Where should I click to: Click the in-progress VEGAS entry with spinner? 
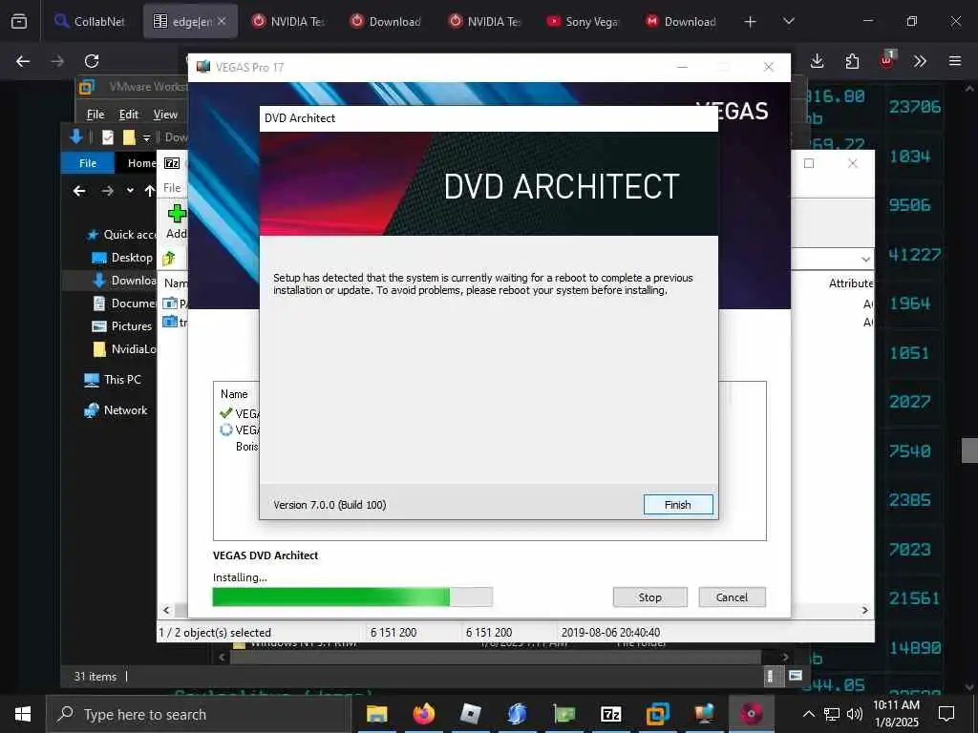coord(240,430)
